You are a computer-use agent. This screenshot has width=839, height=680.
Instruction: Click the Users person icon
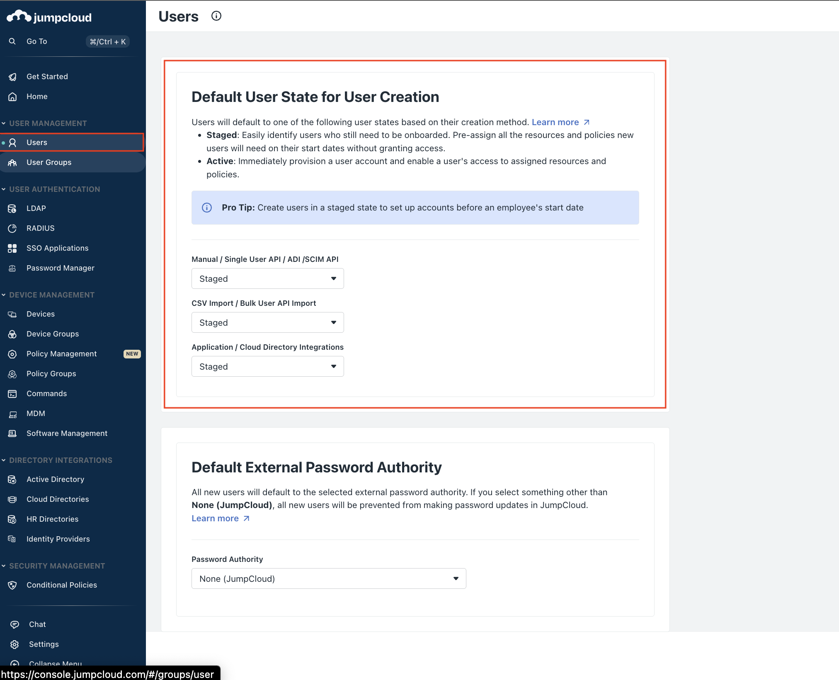(12, 143)
